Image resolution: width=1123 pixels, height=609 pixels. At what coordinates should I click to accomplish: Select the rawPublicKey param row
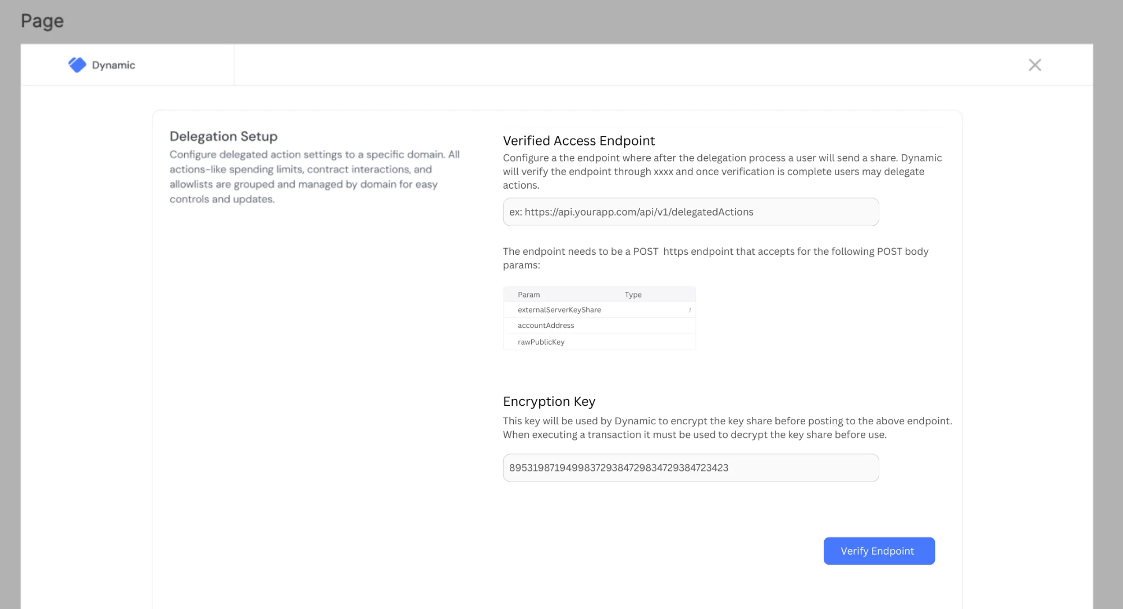(541, 342)
